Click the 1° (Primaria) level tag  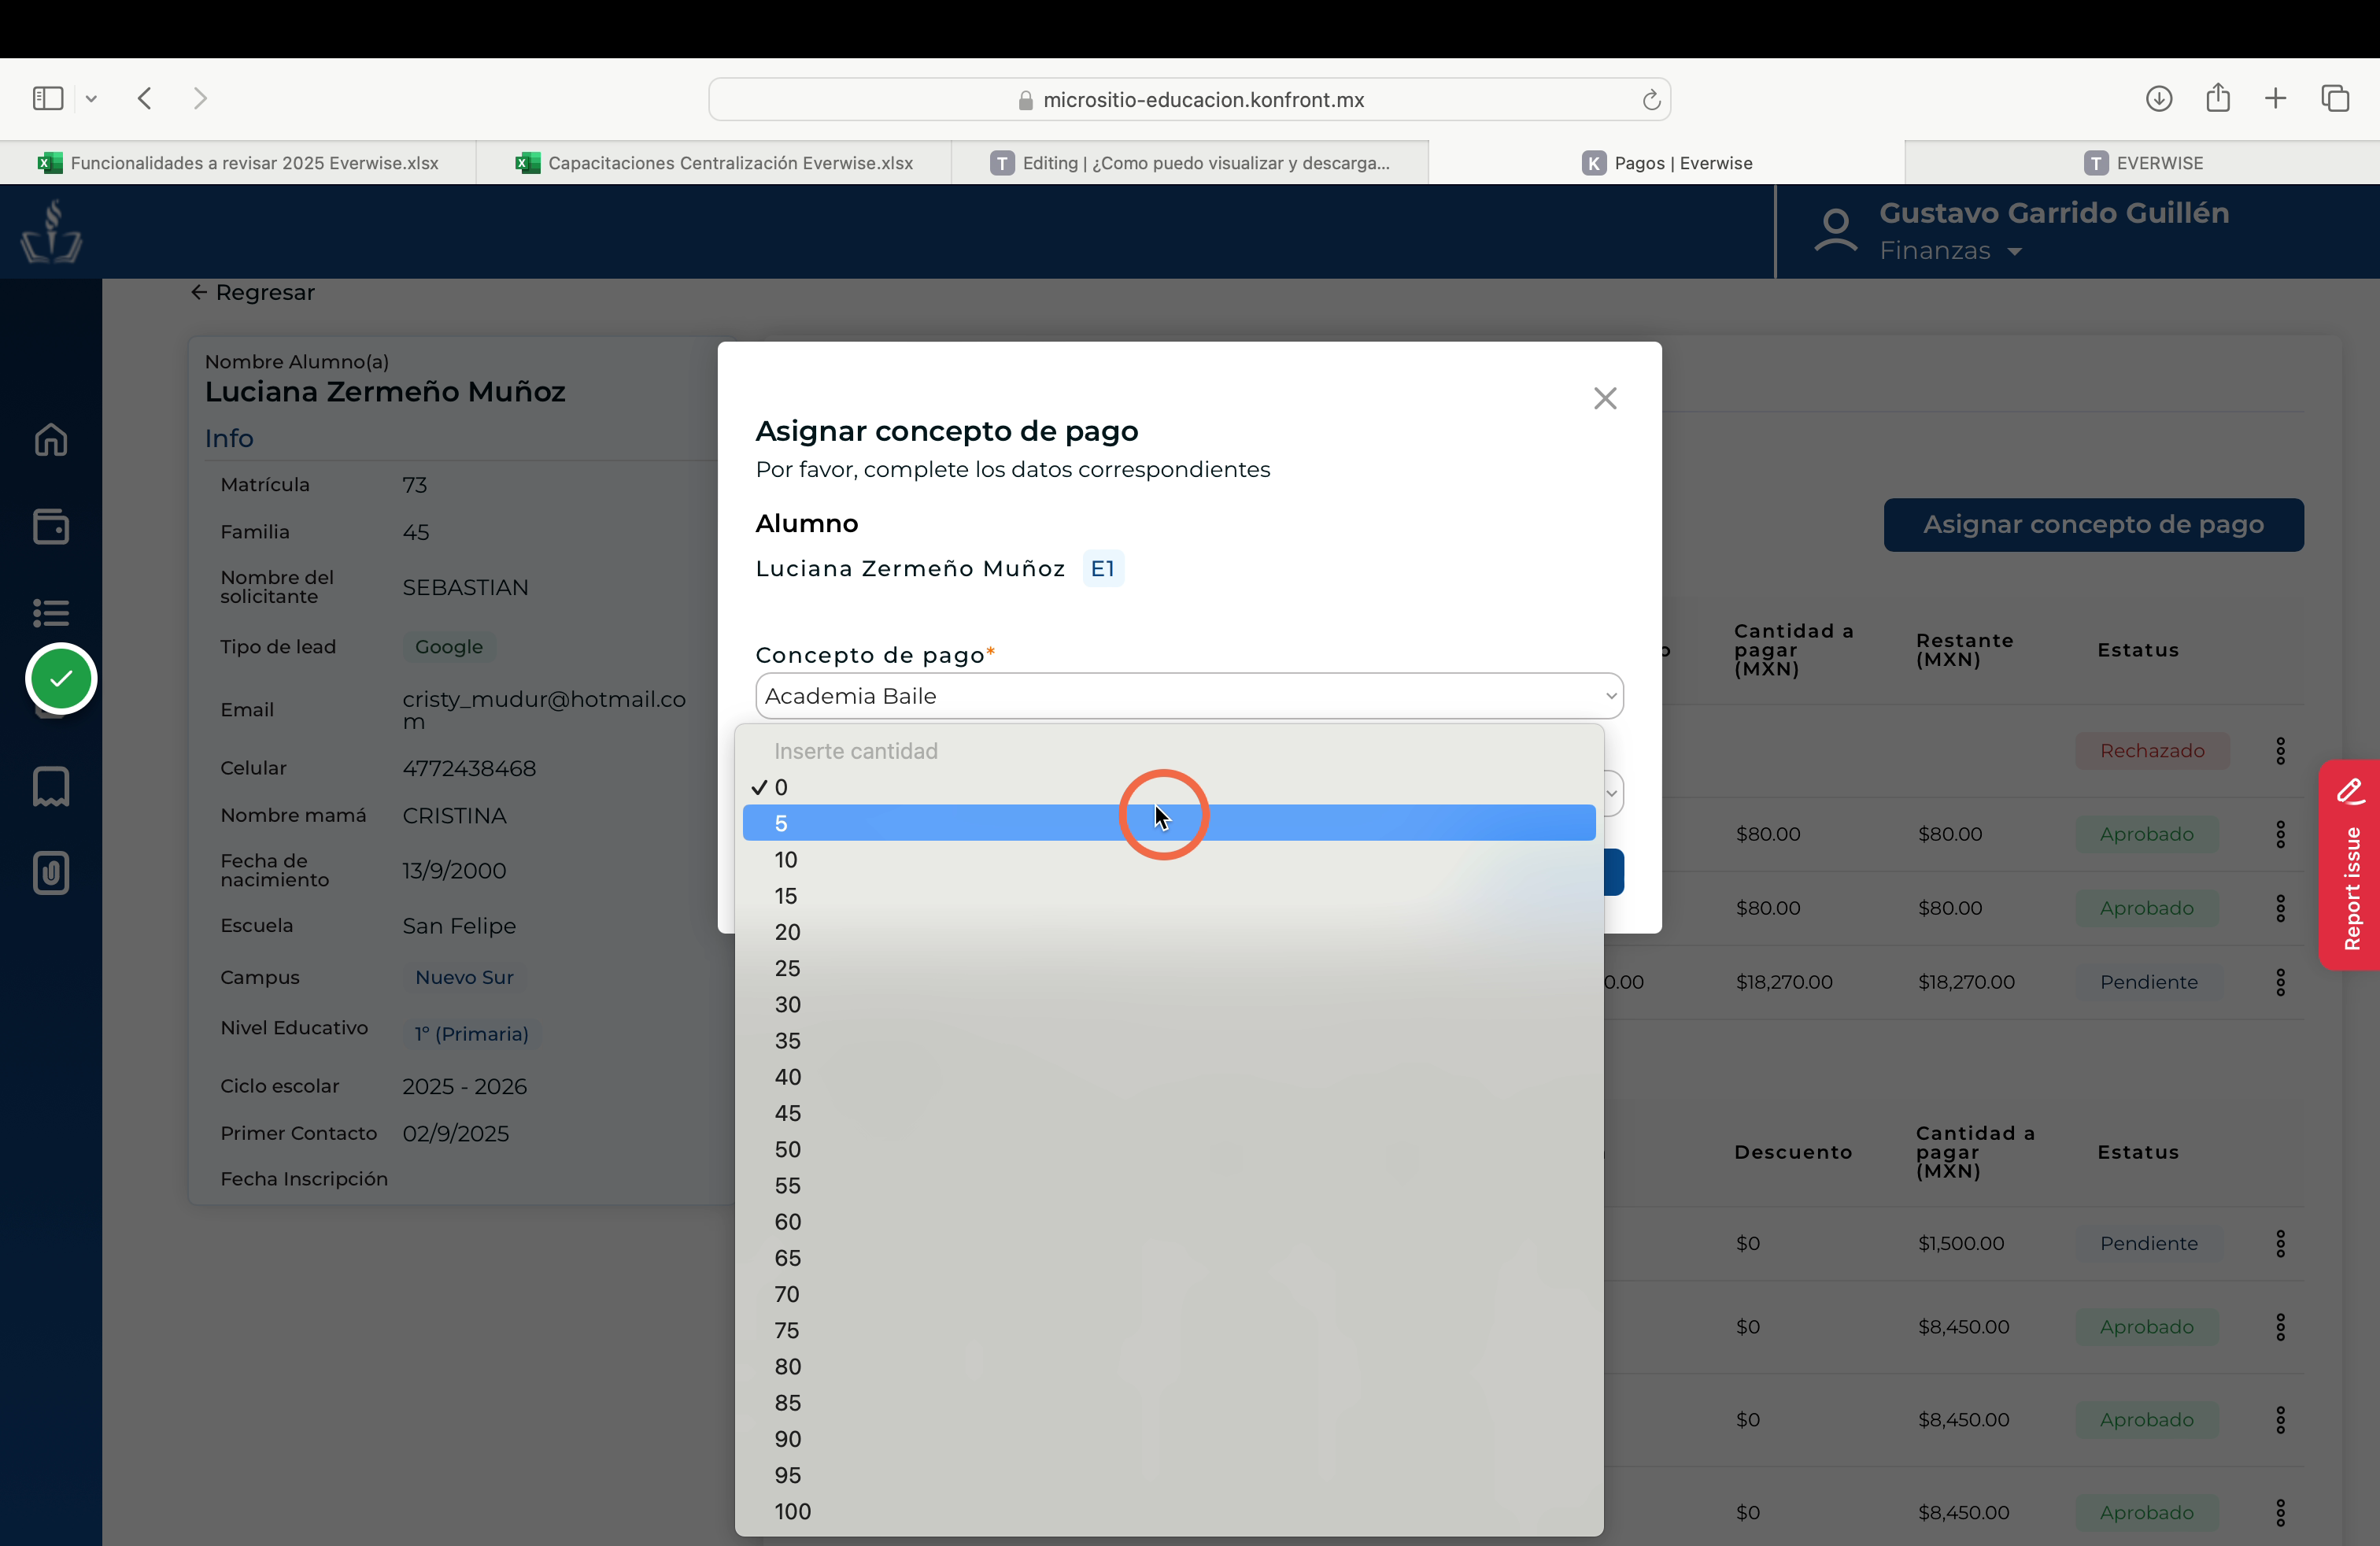pos(472,1034)
